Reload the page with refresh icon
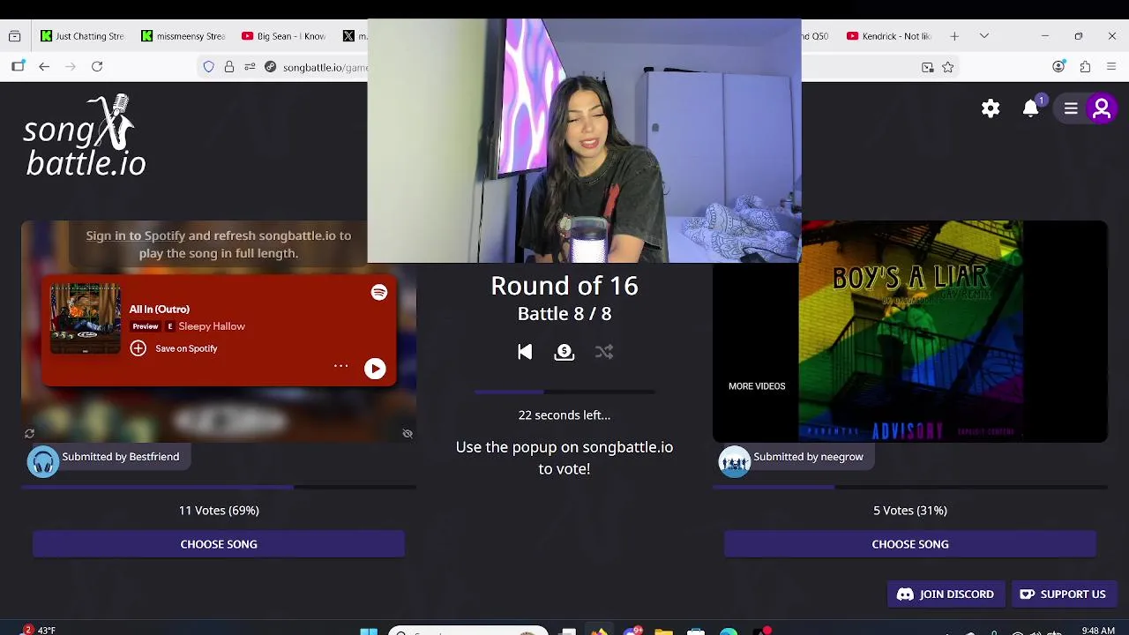Screen dimensions: 1129x635 [97, 67]
